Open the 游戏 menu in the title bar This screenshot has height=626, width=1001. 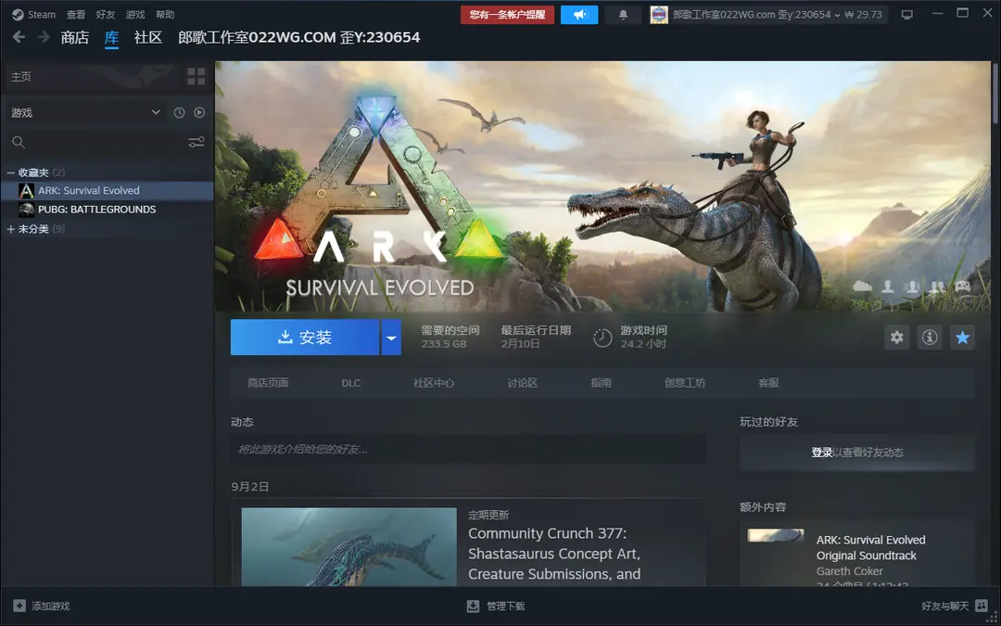click(x=135, y=14)
